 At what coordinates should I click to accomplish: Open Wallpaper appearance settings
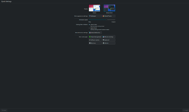[95, 16]
